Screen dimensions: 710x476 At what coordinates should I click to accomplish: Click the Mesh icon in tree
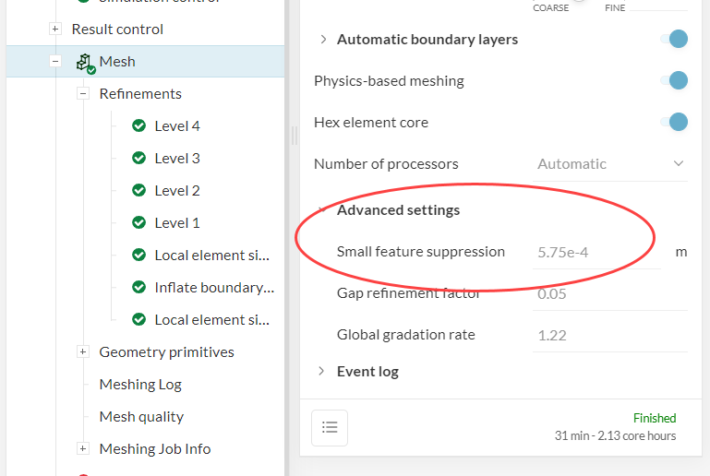pyautogui.click(x=85, y=62)
